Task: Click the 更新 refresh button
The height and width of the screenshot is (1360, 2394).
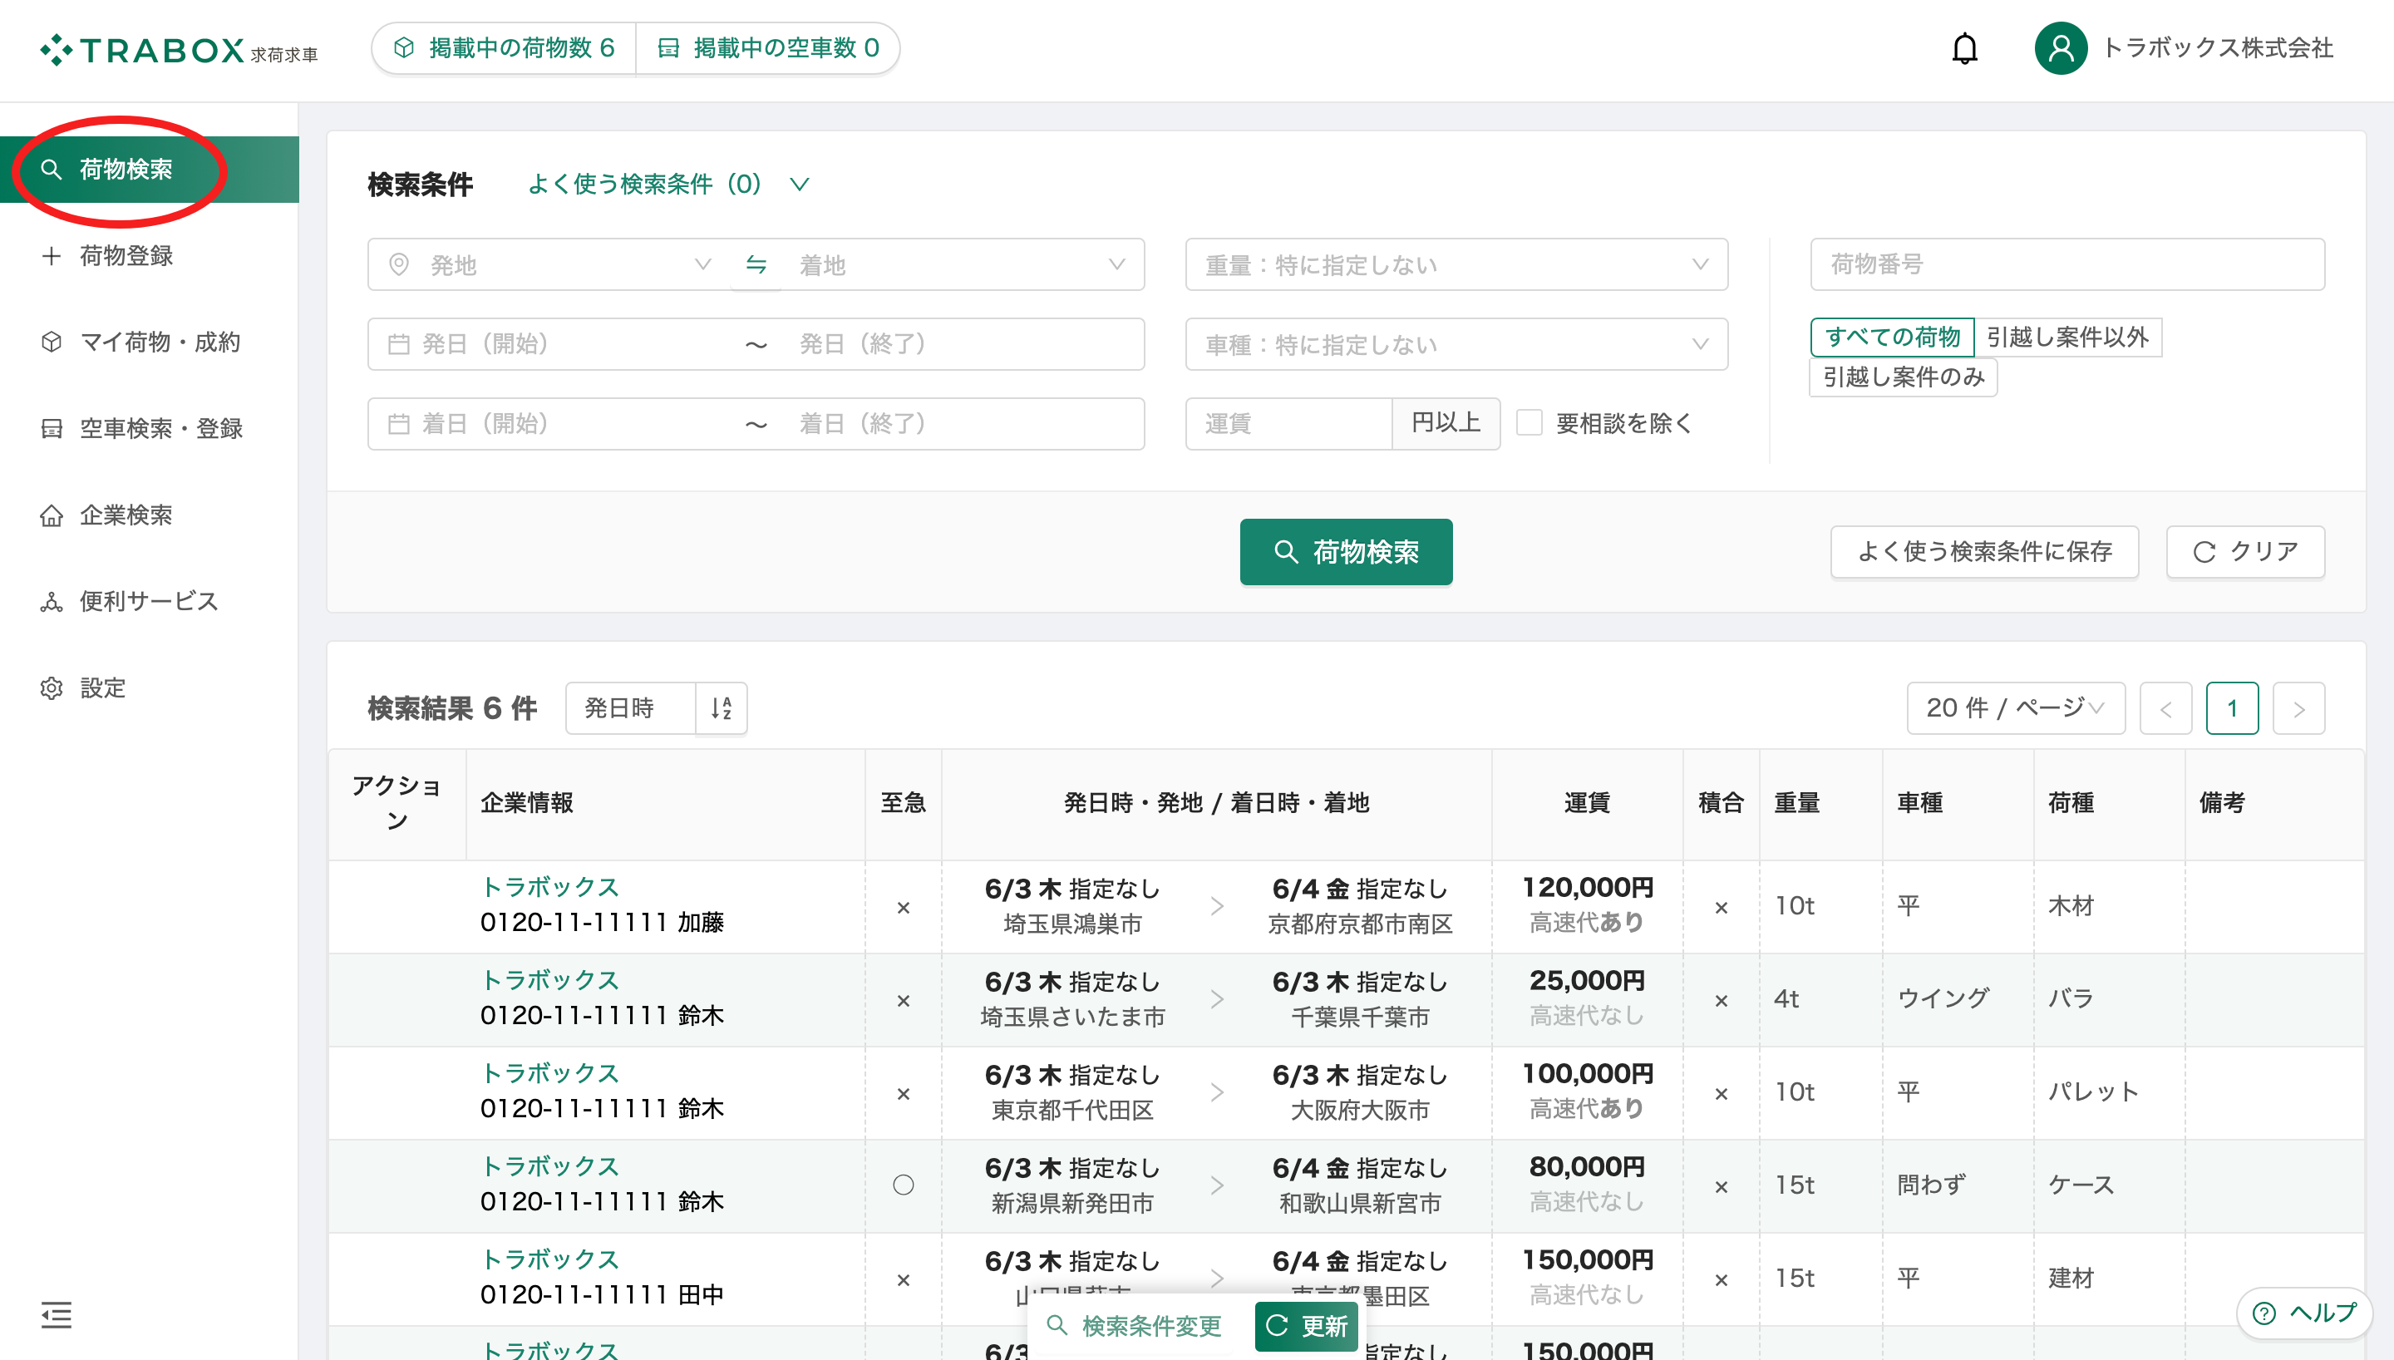Action: point(1306,1325)
